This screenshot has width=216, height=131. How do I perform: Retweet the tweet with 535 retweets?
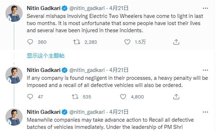[75, 97]
